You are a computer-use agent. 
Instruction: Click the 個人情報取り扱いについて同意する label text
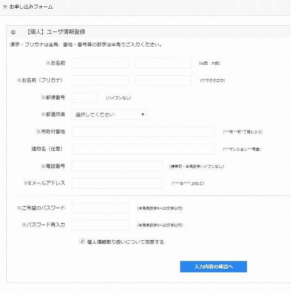(125, 241)
